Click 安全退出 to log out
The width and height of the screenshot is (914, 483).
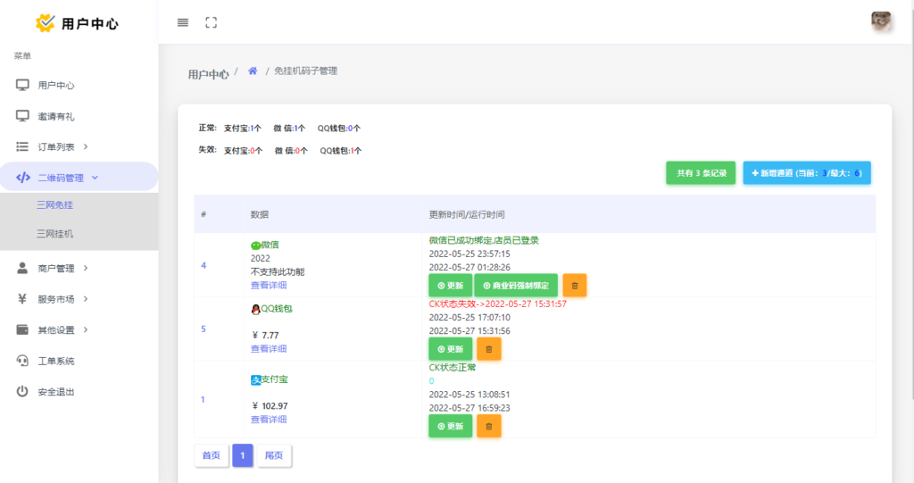(x=56, y=392)
